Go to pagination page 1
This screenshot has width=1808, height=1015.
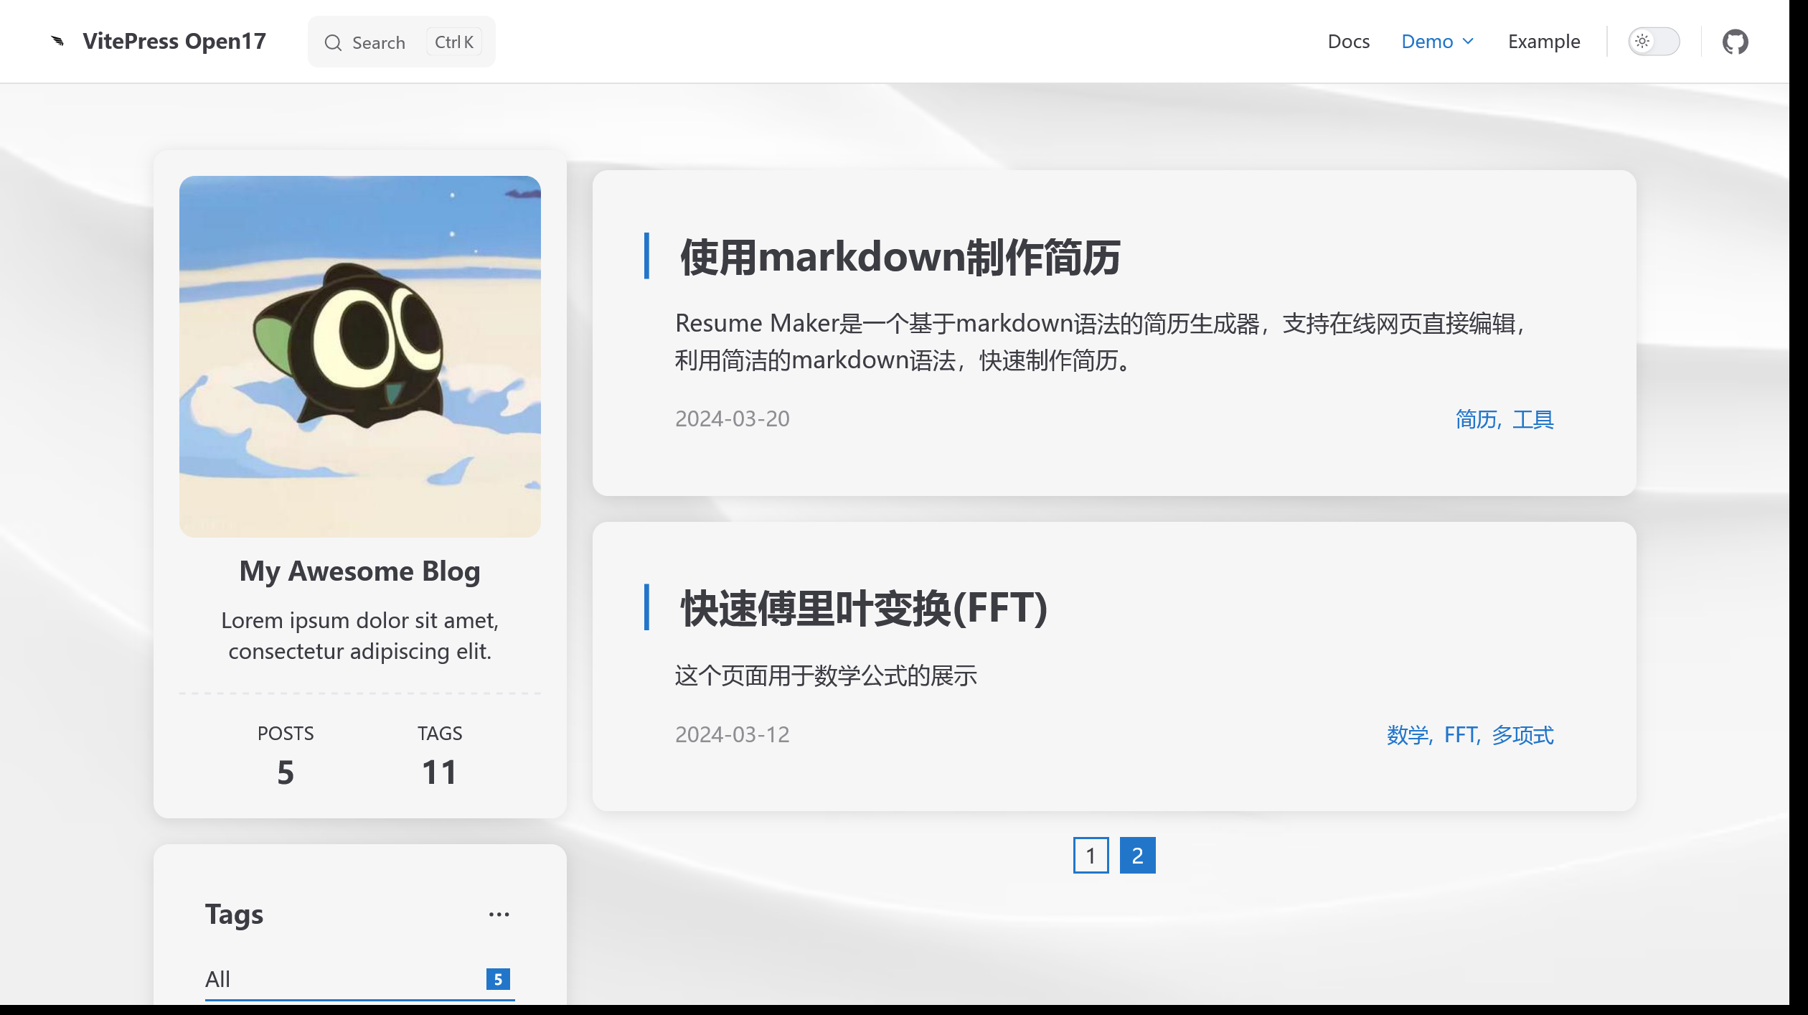[x=1091, y=856]
